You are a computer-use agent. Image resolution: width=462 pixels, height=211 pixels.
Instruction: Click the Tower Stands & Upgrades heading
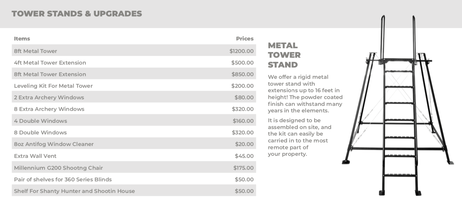(77, 14)
